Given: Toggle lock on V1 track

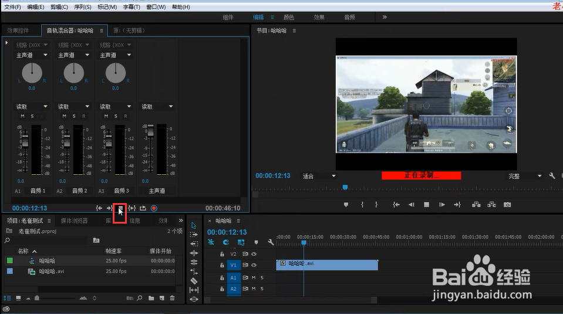Looking at the screenshot, I should [x=222, y=265].
